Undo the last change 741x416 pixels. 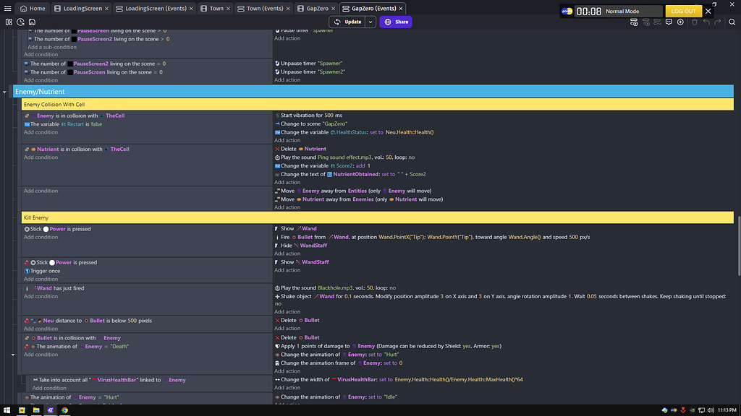pos(706,22)
